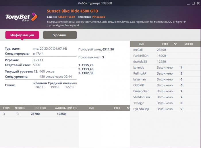Screen dimensions: 201x148
Task: Select player mrGall in the list
Action: click(x=165, y=50)
